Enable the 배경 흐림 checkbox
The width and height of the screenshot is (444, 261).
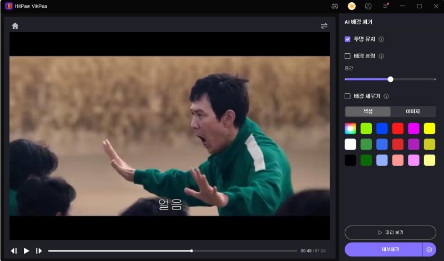pyautogui.click(x=347, y=56)
